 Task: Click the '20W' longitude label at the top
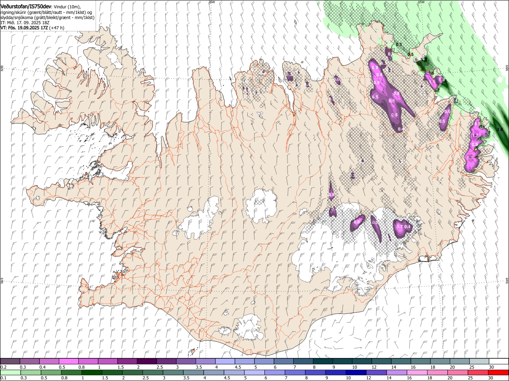pos(212,2)
